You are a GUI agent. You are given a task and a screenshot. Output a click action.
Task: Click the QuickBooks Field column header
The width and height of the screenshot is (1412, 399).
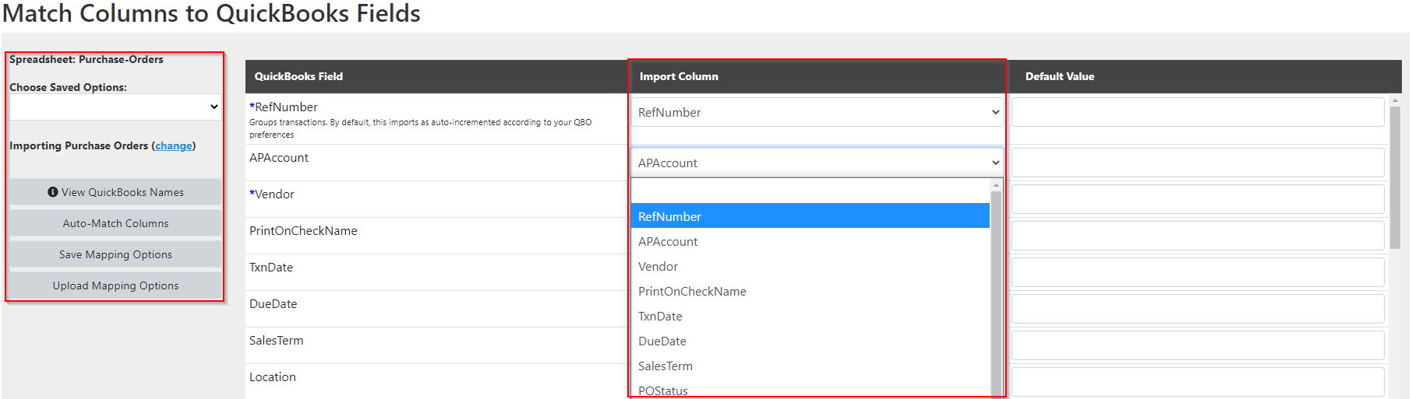298,76
